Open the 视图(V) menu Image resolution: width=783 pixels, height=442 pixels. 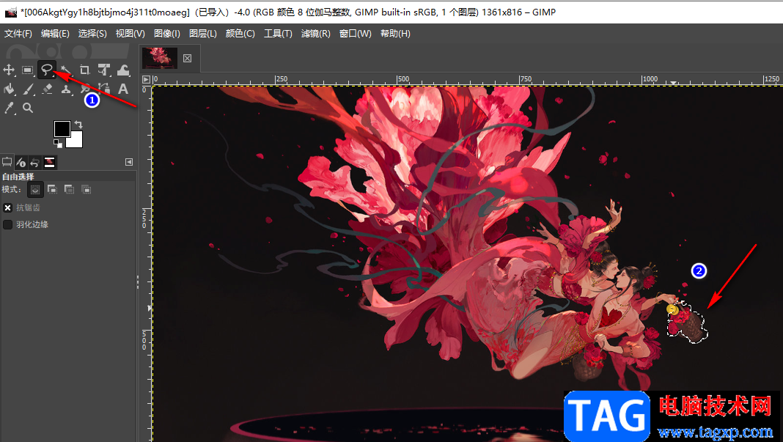click(x=130, y=34)
